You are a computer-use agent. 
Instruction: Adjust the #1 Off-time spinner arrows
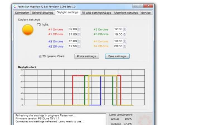(79, 34)
